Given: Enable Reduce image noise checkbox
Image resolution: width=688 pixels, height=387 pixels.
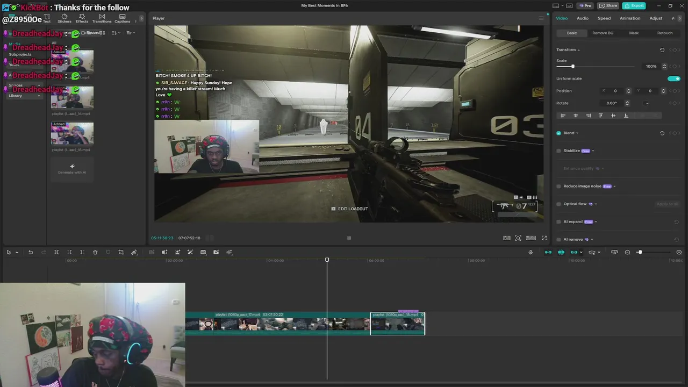Looking at the screenshot, I should (559, 187).
